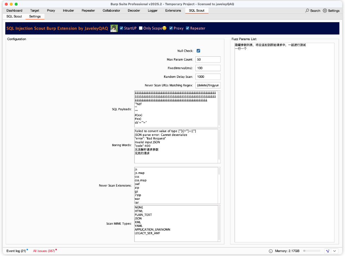Select the SQL Scout main tab
The image size is (345, 256).
196,11
